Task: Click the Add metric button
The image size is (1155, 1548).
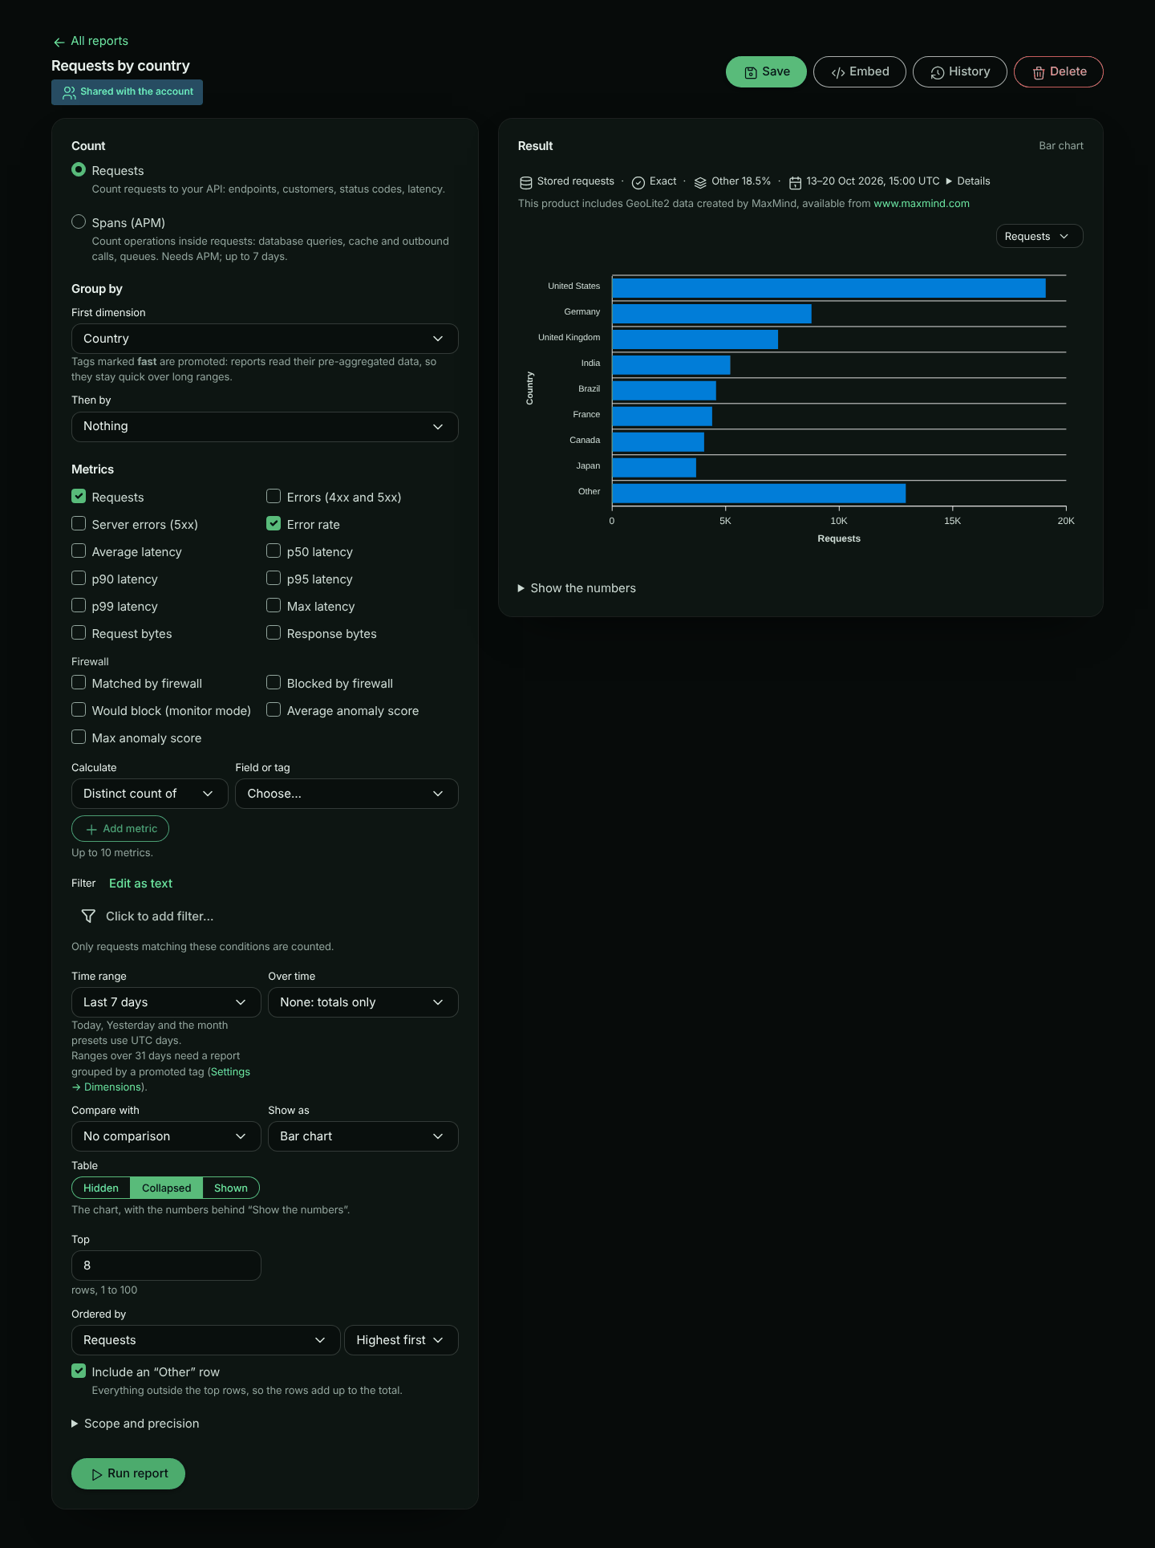Action: point(120,829)
